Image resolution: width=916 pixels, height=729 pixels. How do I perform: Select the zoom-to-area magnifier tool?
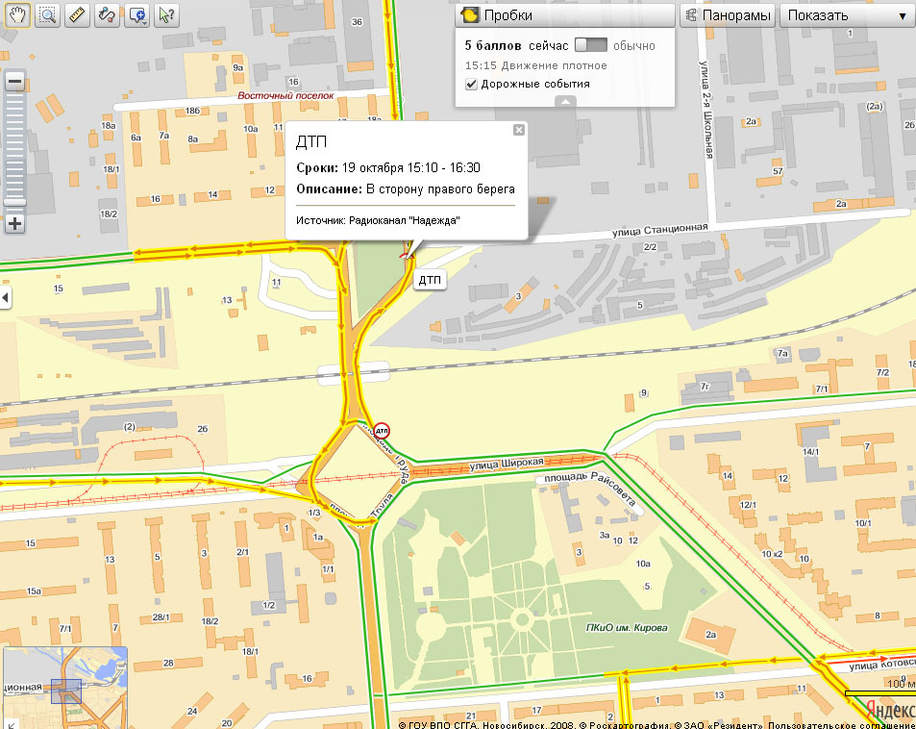pos(47,15)
